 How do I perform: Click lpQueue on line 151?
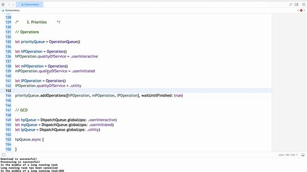28,129
